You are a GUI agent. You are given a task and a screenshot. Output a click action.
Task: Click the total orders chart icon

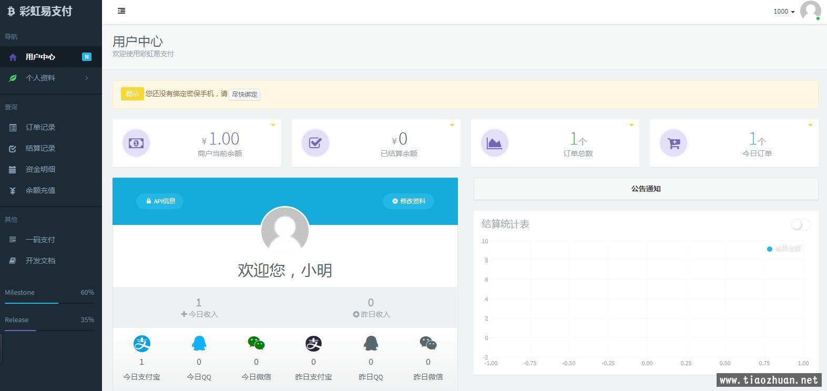tap(494, 143)
